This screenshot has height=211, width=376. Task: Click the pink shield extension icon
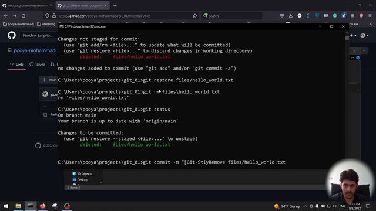(x=361, y=16)
